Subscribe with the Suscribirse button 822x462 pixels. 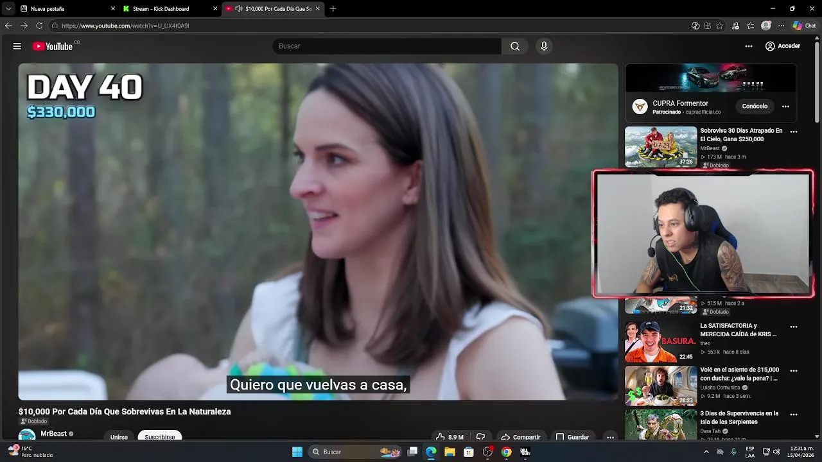160,436
